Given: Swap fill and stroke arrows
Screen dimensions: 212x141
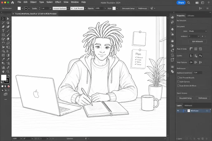Looking at the screenshot, I should pos(9,76).
